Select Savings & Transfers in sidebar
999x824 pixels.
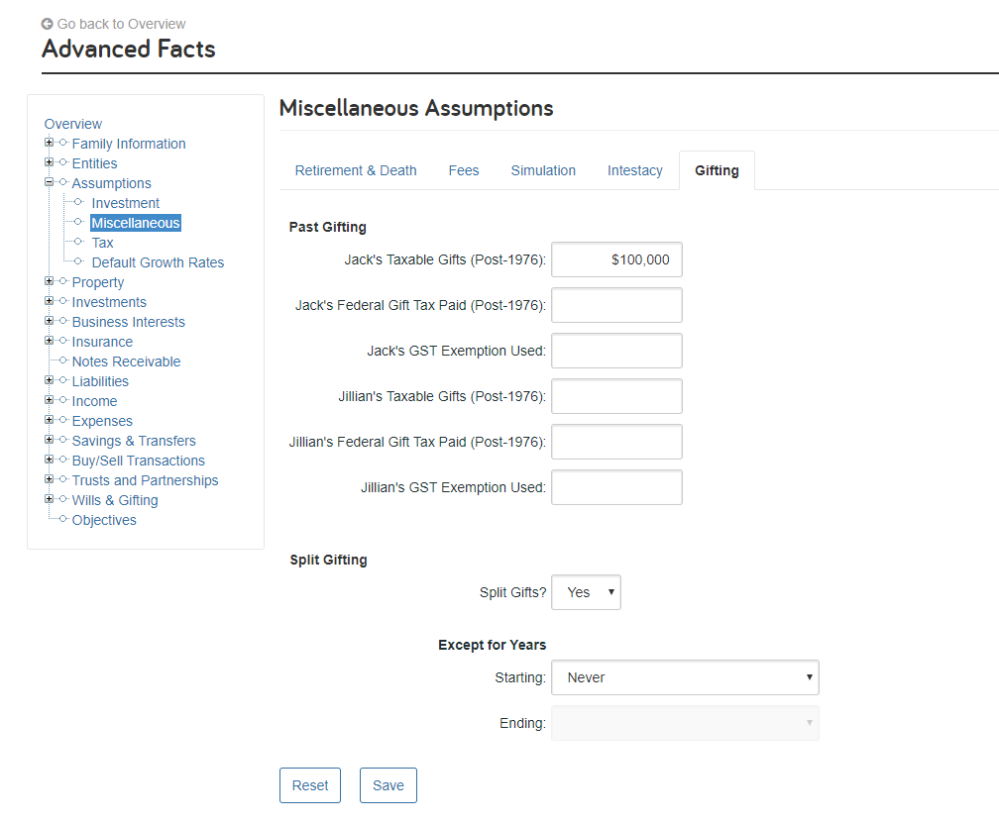coord(134,441)
